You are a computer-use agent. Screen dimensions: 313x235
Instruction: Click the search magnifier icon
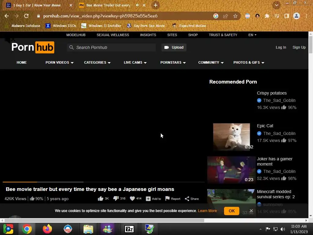coord(72,47)
